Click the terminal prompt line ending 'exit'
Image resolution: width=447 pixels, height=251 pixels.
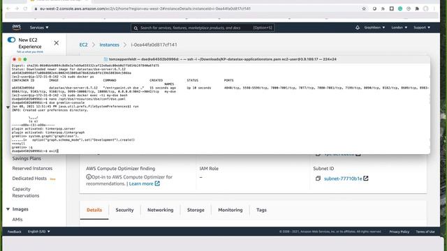[35, 151]
